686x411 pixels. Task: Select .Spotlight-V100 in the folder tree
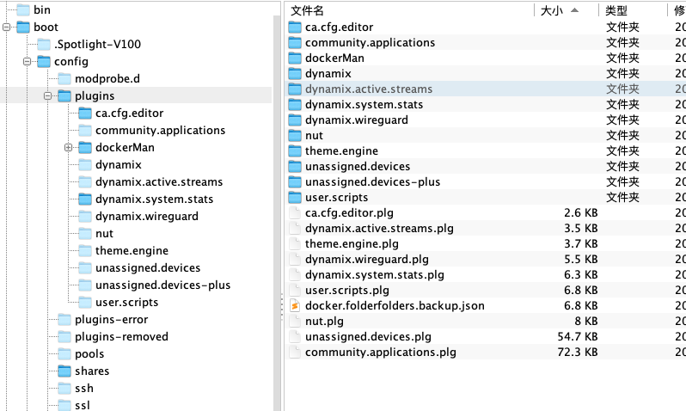pyautogui.click(x=97, y=44)
